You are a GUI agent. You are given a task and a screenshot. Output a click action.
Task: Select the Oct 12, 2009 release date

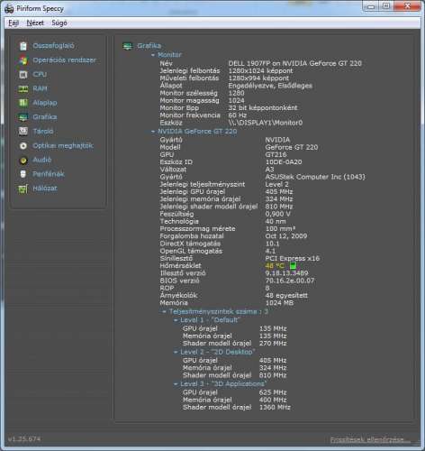pyautogui.click(x=286, y=236)
